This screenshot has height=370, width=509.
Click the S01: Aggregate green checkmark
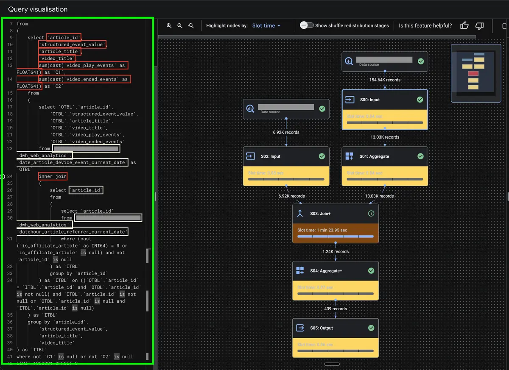420,156
